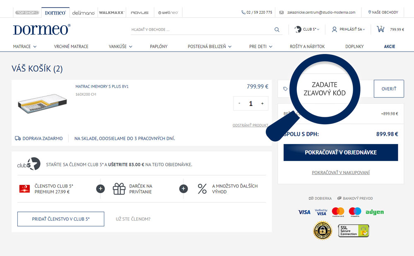Click the Delimano brand logo
Image resolution: width=414 pixels, height=256 pixels.
[83, 13]
